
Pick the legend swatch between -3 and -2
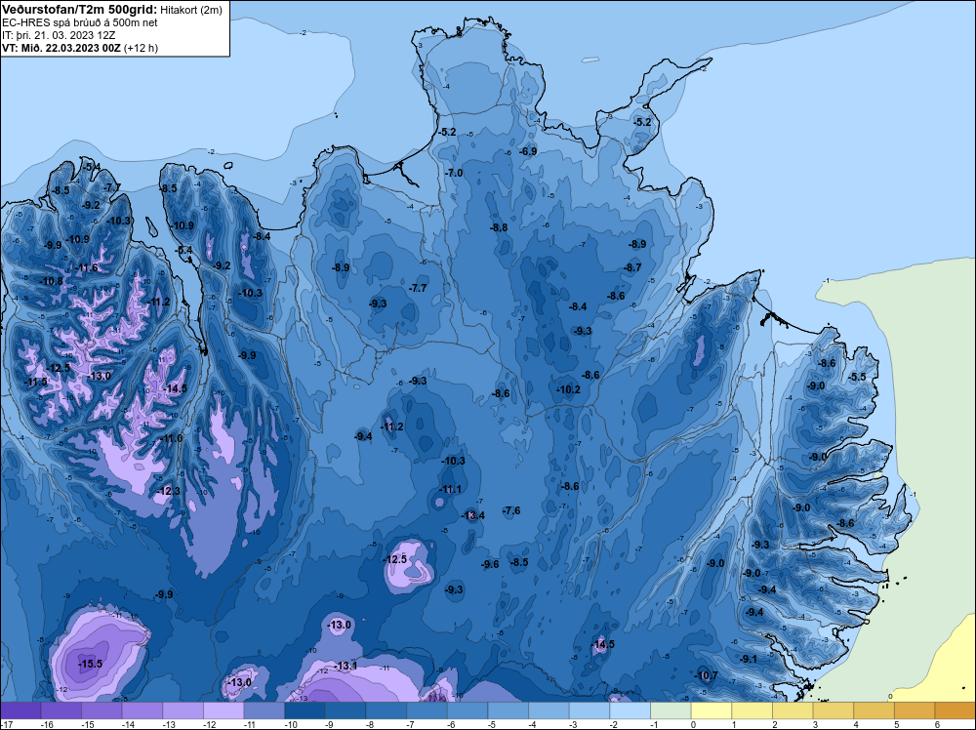[590, 710]
